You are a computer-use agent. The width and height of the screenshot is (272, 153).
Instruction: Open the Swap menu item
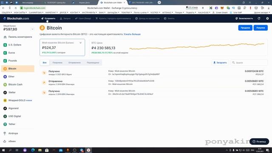83,18
